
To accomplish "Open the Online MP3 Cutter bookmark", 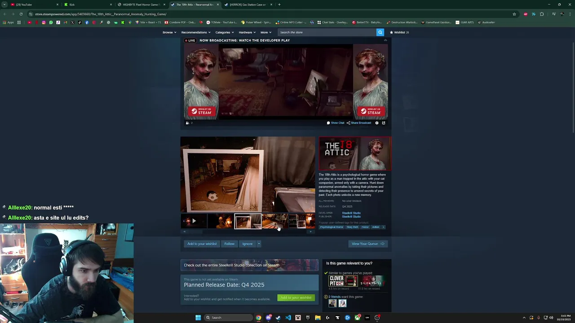I will (x=291, y=22).
